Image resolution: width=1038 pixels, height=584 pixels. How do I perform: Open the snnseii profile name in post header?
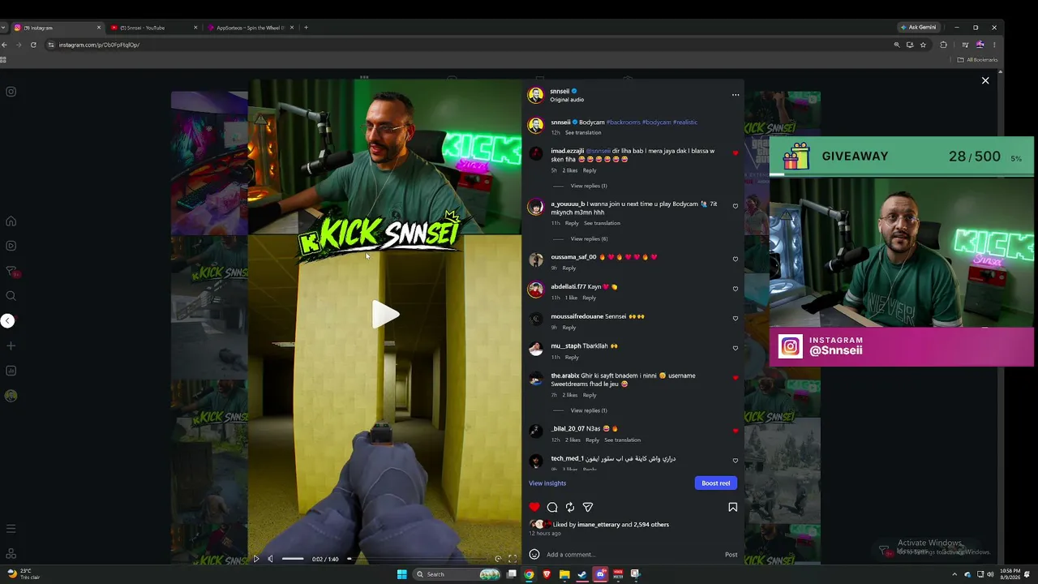(x=560, y=92)
